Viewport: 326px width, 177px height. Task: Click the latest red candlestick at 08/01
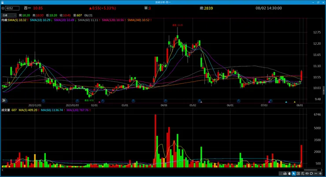click(x=301, y=75)
